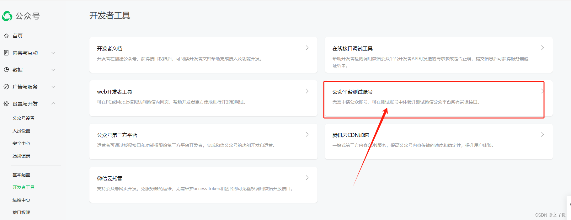Open the web开发者工具 card title
The width and height of the screenshot is (571, 220).
pyautogui.click(x=115, y=92)
